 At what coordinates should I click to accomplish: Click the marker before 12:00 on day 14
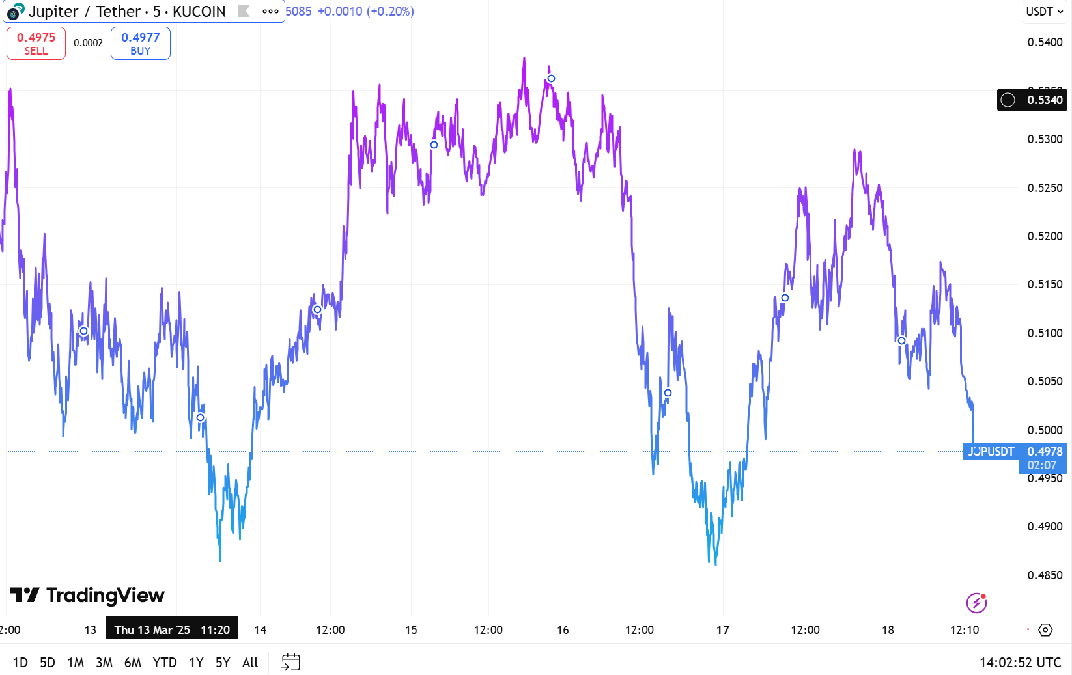tap(317, 309)
